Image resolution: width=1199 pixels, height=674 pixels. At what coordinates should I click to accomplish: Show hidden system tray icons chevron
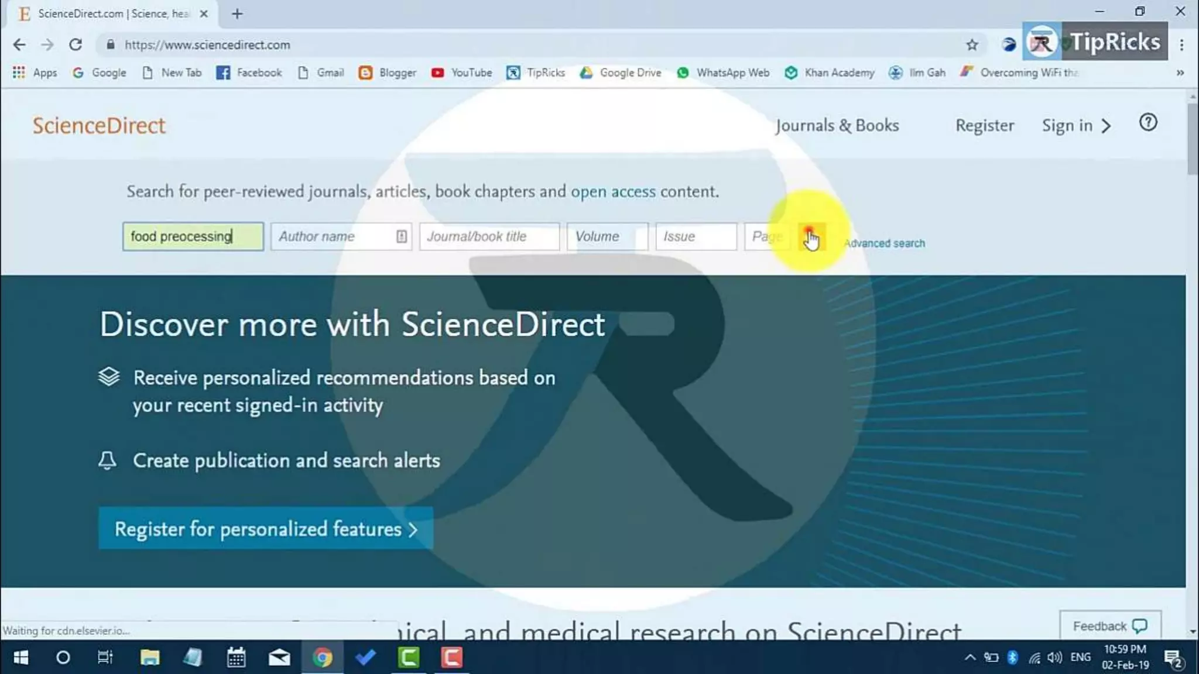coord(970,658)
